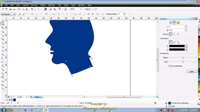Select the clockwise contour color blend
Screen dimensions: 200x112
pyautogui.click(x=174, y=42)
